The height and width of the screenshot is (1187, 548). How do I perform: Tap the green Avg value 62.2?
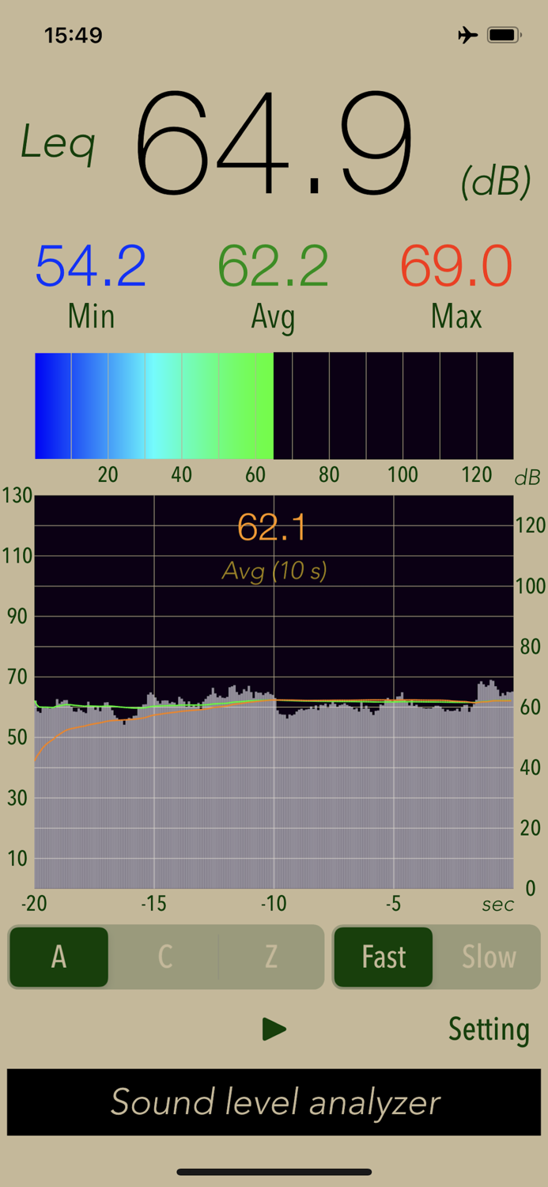coord(274,266)
